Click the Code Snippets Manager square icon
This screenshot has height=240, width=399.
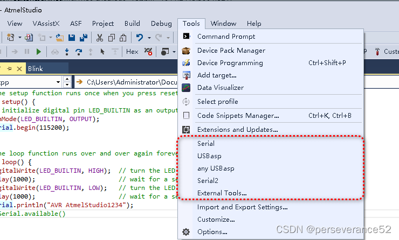point(186,116)
